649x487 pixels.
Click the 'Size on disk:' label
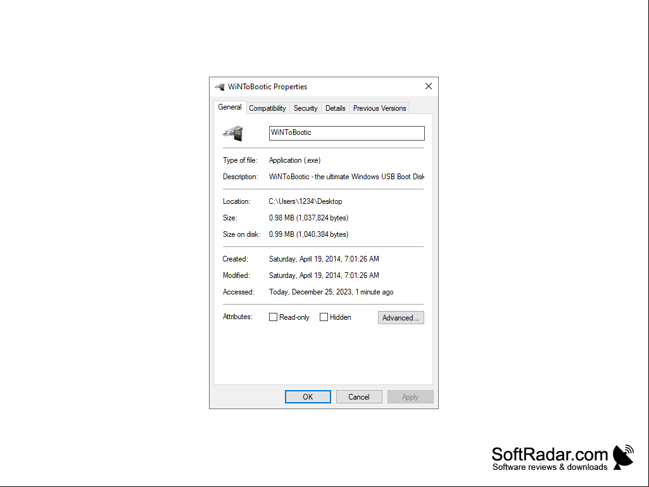242,234
